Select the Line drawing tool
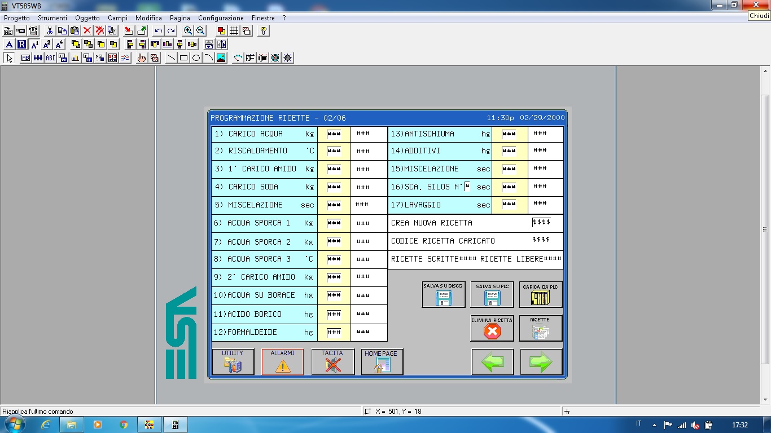Image resolution: width=771 pixels, height=433 pixels. (x=172, y=58)
